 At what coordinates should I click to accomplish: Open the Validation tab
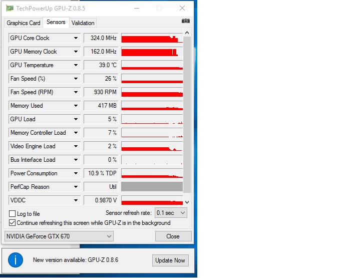(x=83, y=23)
